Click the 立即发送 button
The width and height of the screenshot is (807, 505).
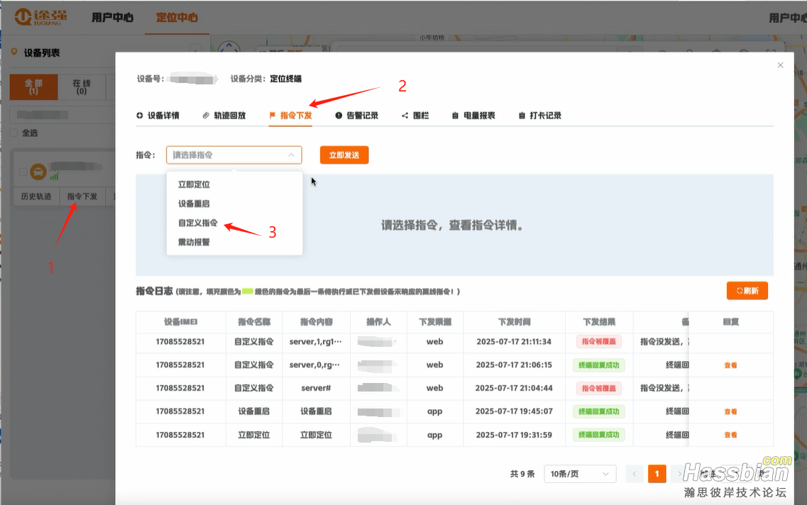pos(344,155)
